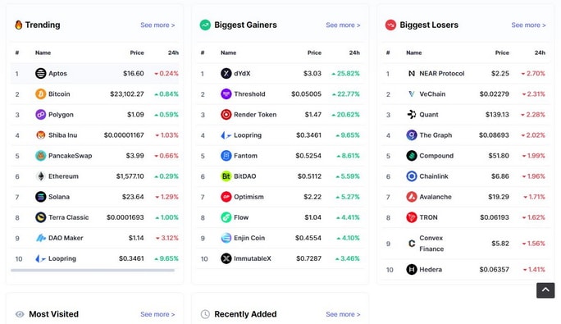
Task: Open the NEAR Protocol coin link
Action: coord(441,73)
